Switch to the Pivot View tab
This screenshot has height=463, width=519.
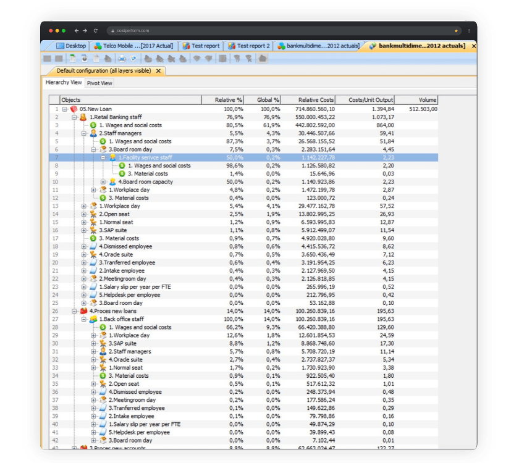pos(99,83)
